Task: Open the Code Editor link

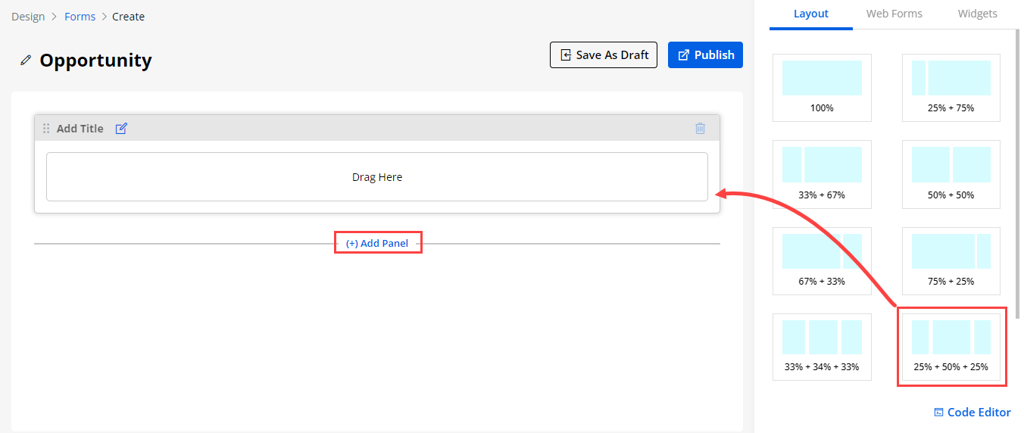Action: click(x=972, y=413)
